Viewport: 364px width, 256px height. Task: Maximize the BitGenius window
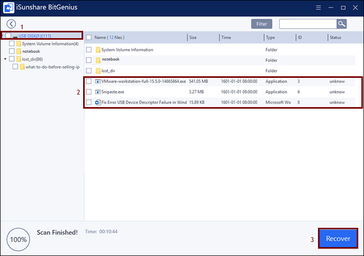click(343, 8)
